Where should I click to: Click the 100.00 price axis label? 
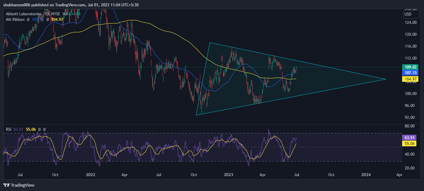[x=410, y=94]
